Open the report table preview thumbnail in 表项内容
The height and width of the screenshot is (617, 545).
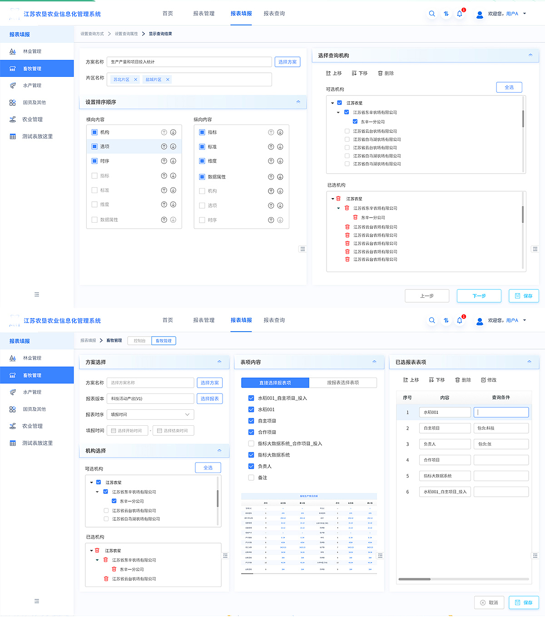(x=309, y=533)
